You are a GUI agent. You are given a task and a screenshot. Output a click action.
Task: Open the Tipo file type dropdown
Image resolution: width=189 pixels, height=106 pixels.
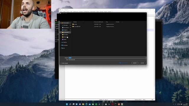(x=107, y=59)
